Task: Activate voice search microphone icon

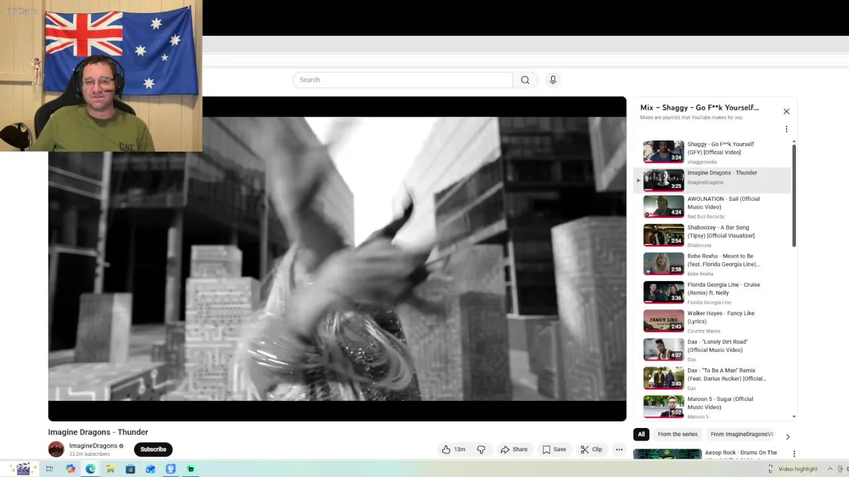Action: [553, 80]
